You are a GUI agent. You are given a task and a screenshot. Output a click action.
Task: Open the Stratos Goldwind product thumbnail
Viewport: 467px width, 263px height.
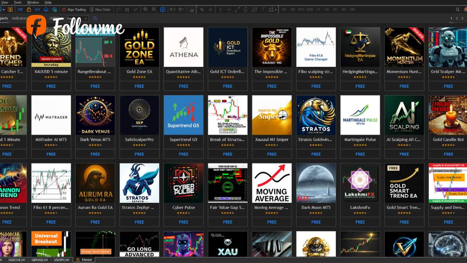(316, 115)
